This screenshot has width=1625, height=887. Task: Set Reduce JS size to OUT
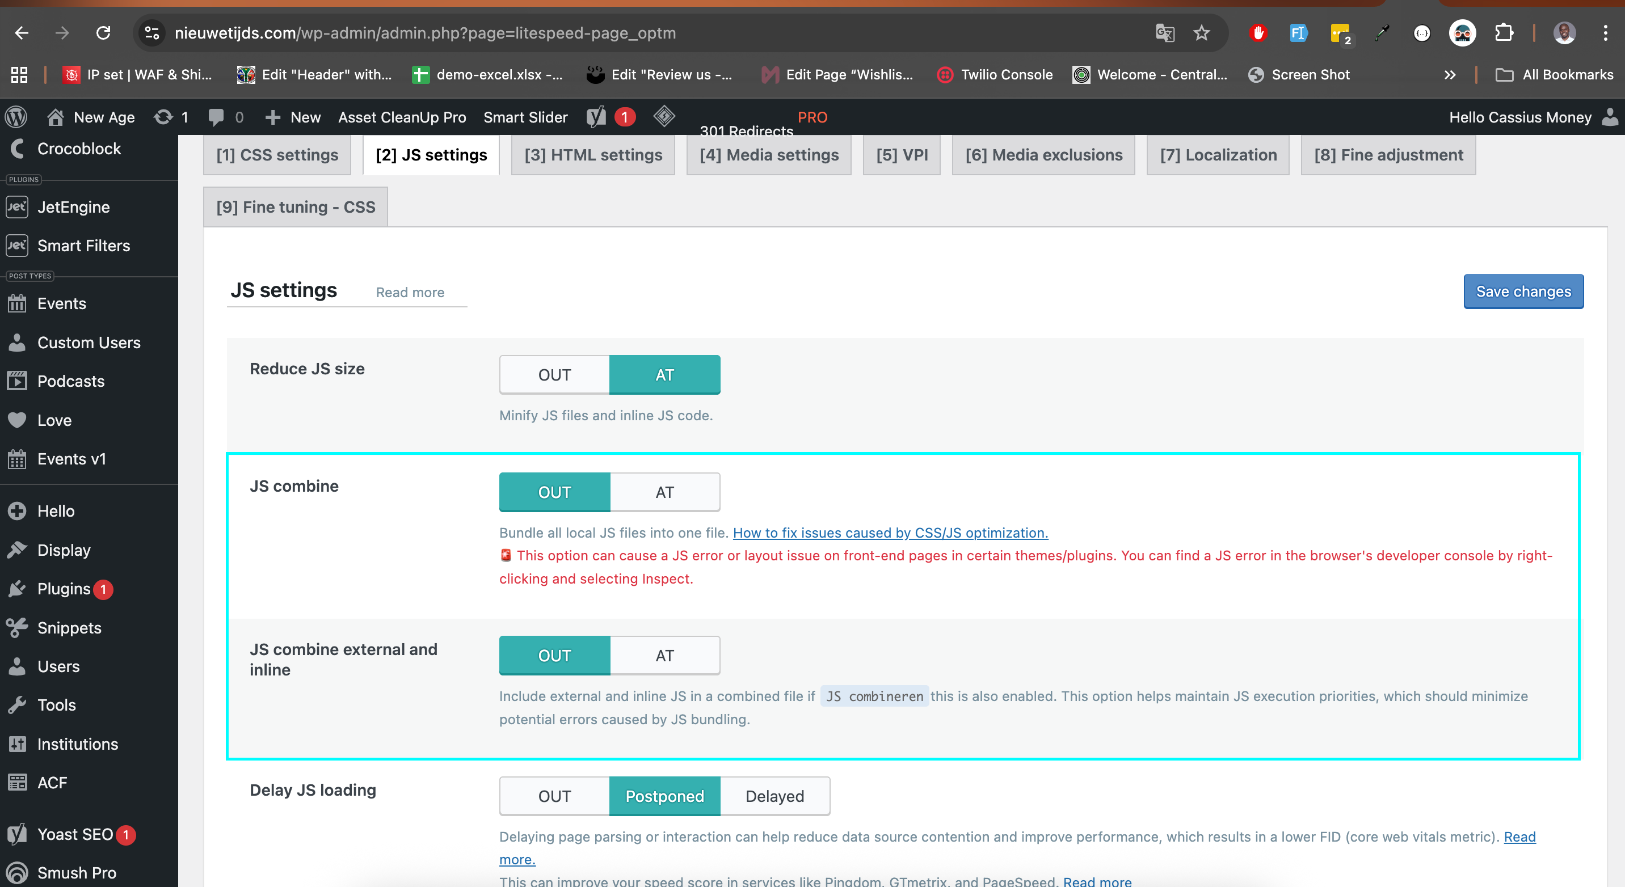coord(554,375)
